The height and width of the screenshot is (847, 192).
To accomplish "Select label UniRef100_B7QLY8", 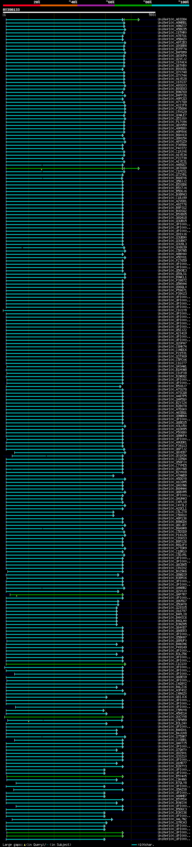I will pyautogui.click(x=172, y=783).
